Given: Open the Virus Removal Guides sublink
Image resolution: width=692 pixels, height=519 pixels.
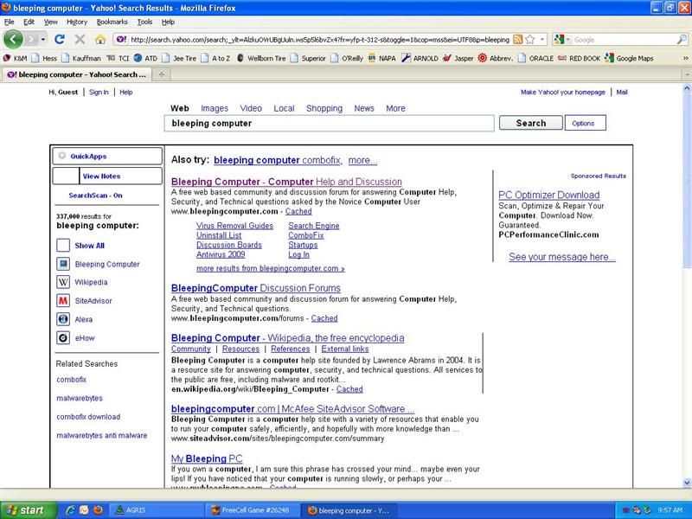Looking at the screenshot, I should (x=234, y=226).
